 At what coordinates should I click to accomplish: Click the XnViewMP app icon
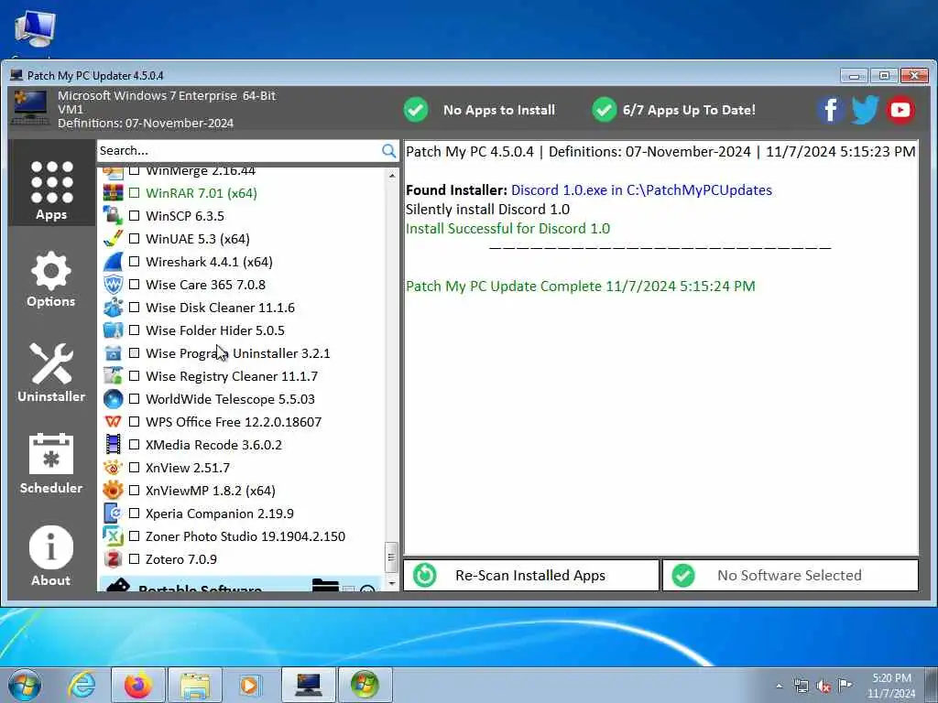tap(113, 491)
